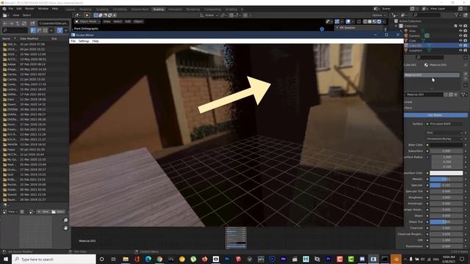Open the Blender logo menu
The image size is (470, 264).
(x=4, y=9)
